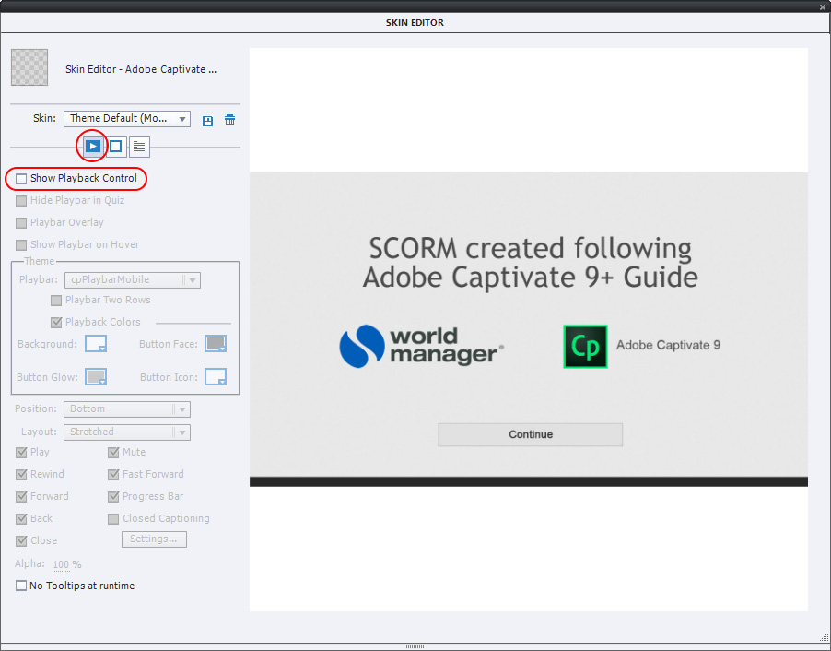Enable Show Playback Control checkbox
The image size is (831, 651).
(21, 179)
